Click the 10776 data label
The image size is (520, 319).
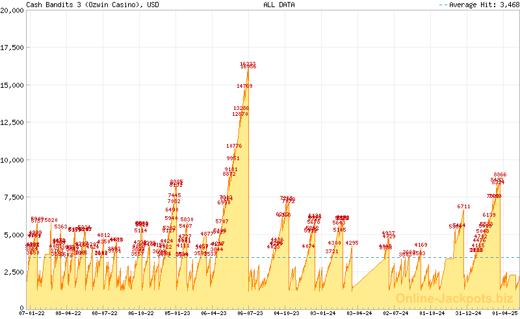(x=234, y=146)
